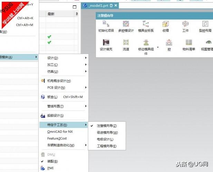Image resolution: width=213 pixels, height=172 pixels.
Task: Open the 设计填充 tool
Action: pyautogui.click(x=106, y=45)
